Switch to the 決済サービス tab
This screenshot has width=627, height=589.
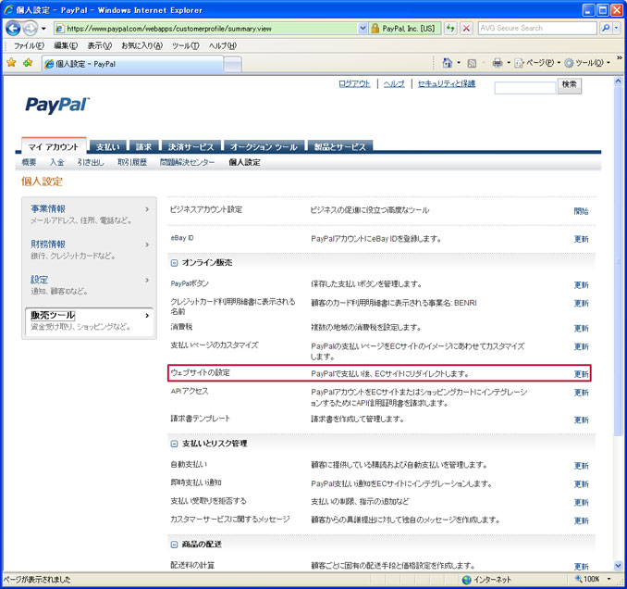click(191, 146)
